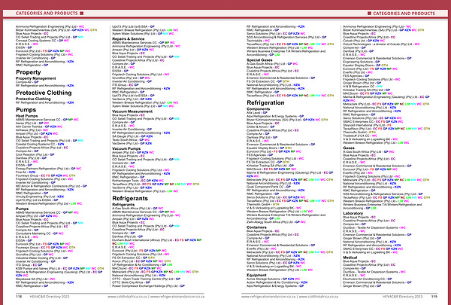Select the "Property Management" subheading

tap(35, 78)
